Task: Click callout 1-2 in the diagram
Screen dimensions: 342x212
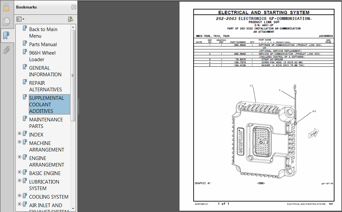Action: click(x=251, y=86)
